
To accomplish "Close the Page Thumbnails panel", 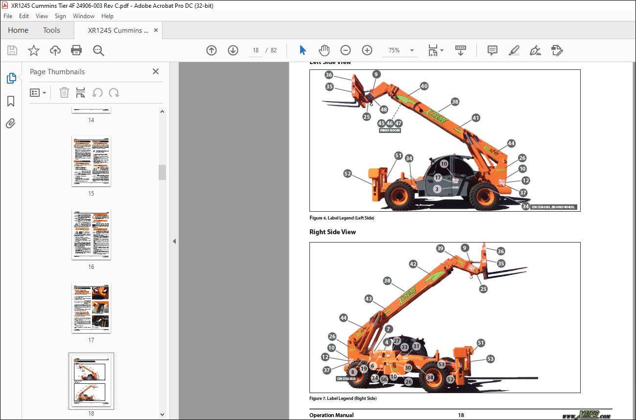I will [156, 71].
